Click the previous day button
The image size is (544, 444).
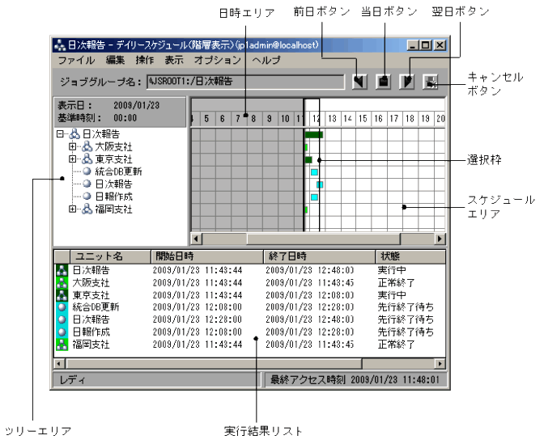pos(359,82)
